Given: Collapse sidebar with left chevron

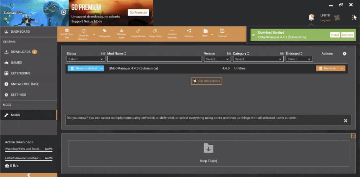Looking at the screenshot, I should tap(29, 175).
